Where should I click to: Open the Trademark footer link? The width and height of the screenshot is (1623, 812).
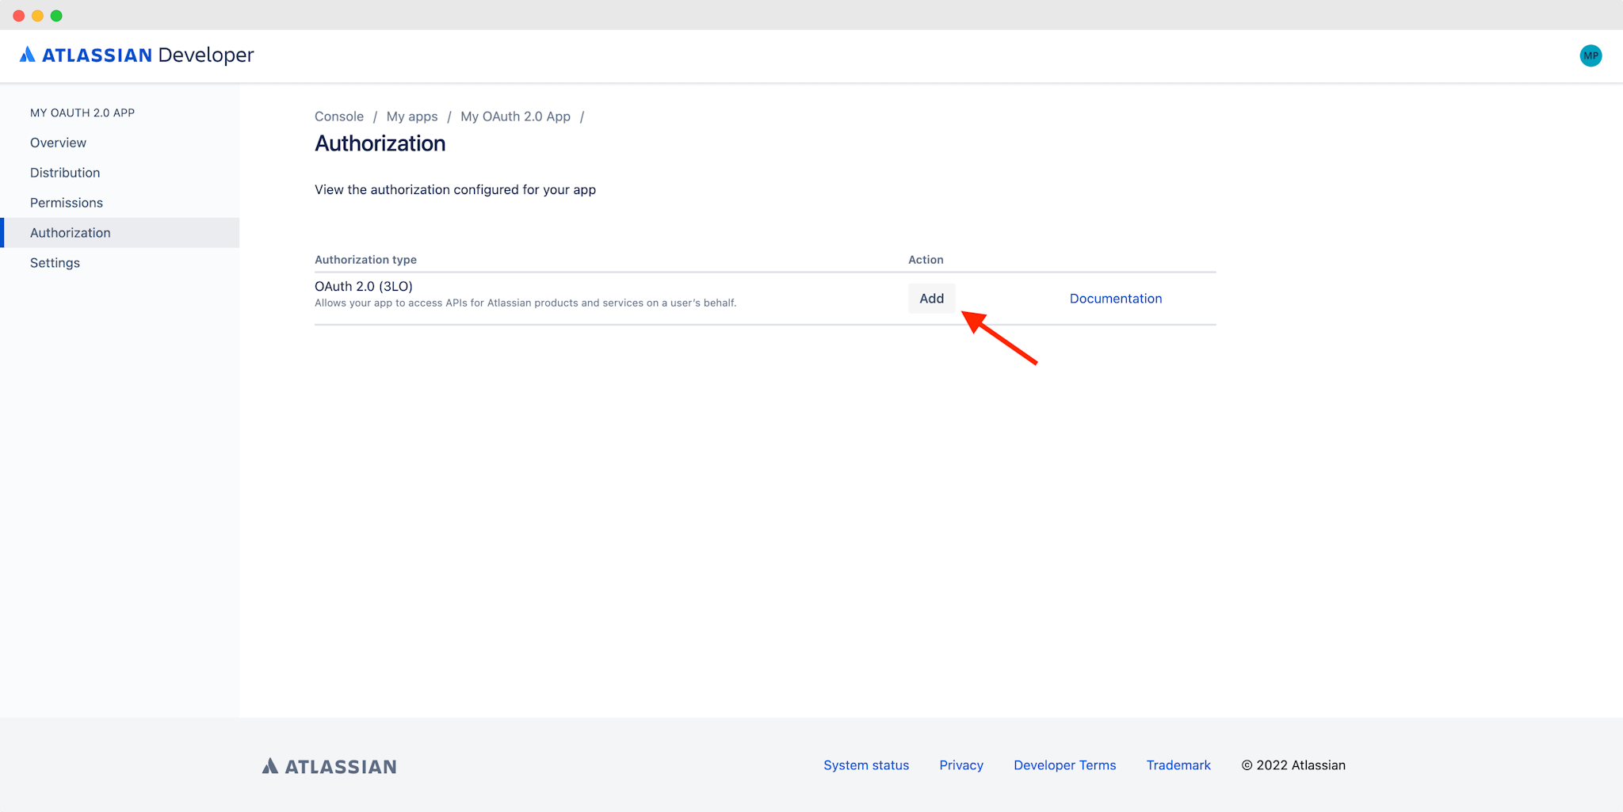(x=1178, y=765)
